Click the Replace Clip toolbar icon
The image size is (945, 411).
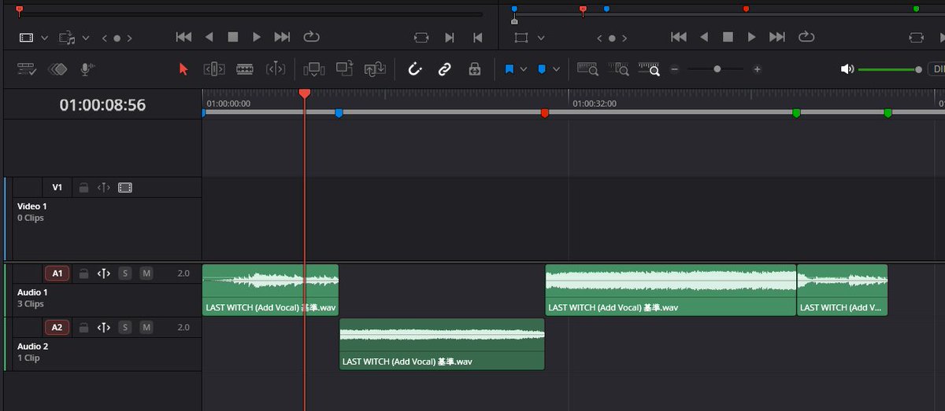(x=374, y=69)
